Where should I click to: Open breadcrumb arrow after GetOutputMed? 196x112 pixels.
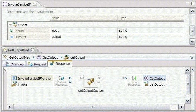click(x=33, y=57)
